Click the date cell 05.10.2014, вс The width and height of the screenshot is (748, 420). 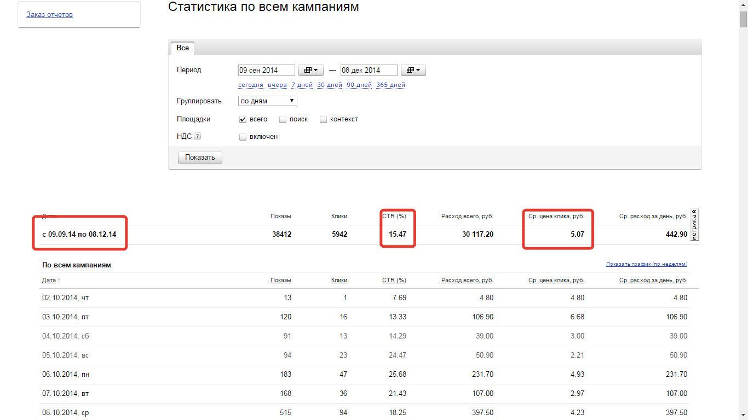65,355
